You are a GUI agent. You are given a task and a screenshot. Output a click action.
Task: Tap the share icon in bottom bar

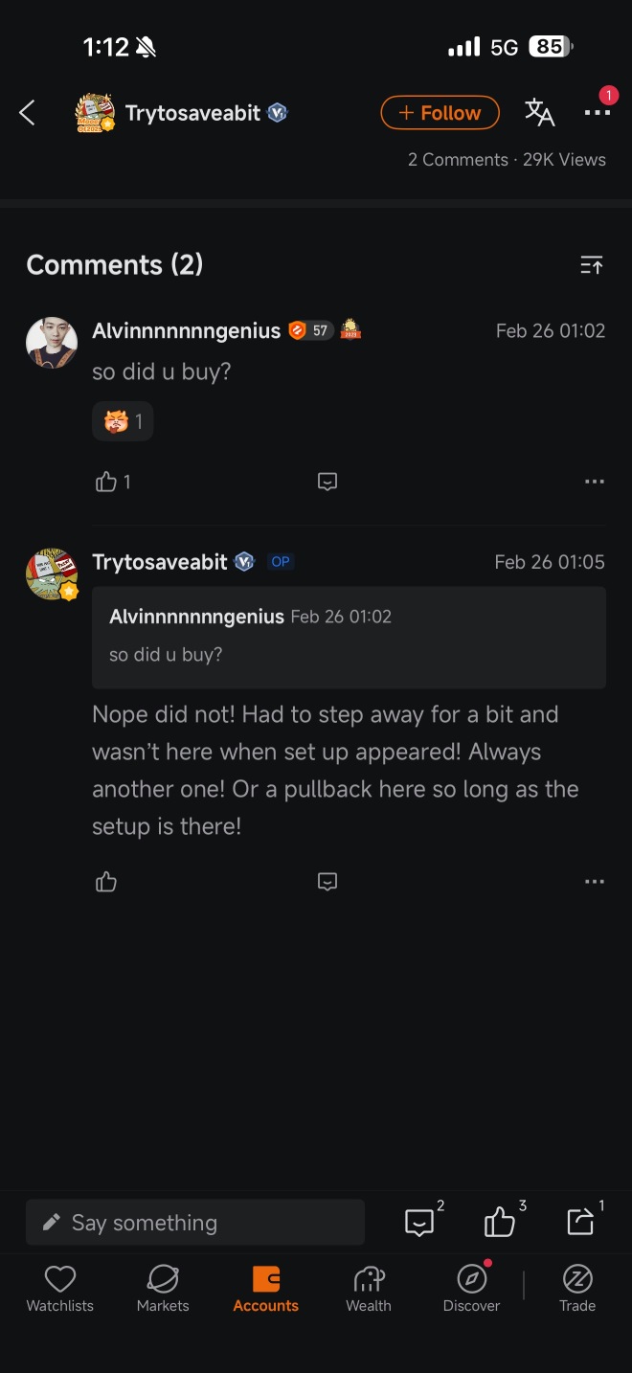(x=580, y=1223)
